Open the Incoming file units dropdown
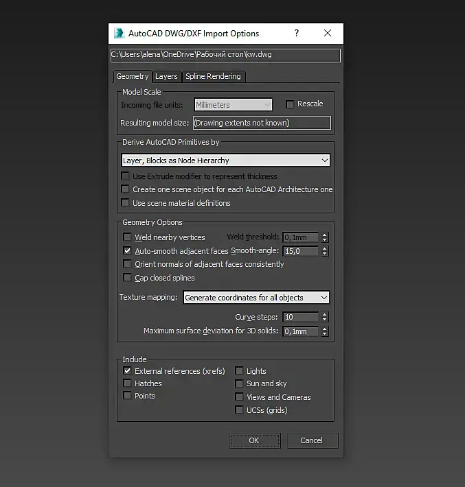 point(233,105)
